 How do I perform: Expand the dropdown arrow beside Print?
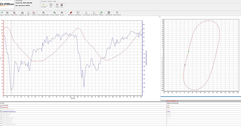click(x=31, y=13)
